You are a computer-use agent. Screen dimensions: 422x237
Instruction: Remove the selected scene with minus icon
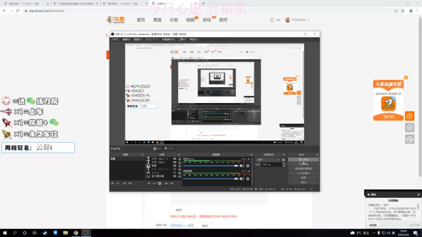point(118,183)
